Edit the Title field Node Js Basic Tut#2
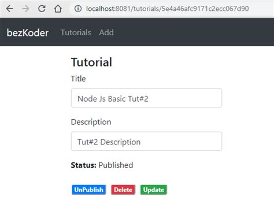This screenshot has width=274, height=211. [x=146, y=98]
